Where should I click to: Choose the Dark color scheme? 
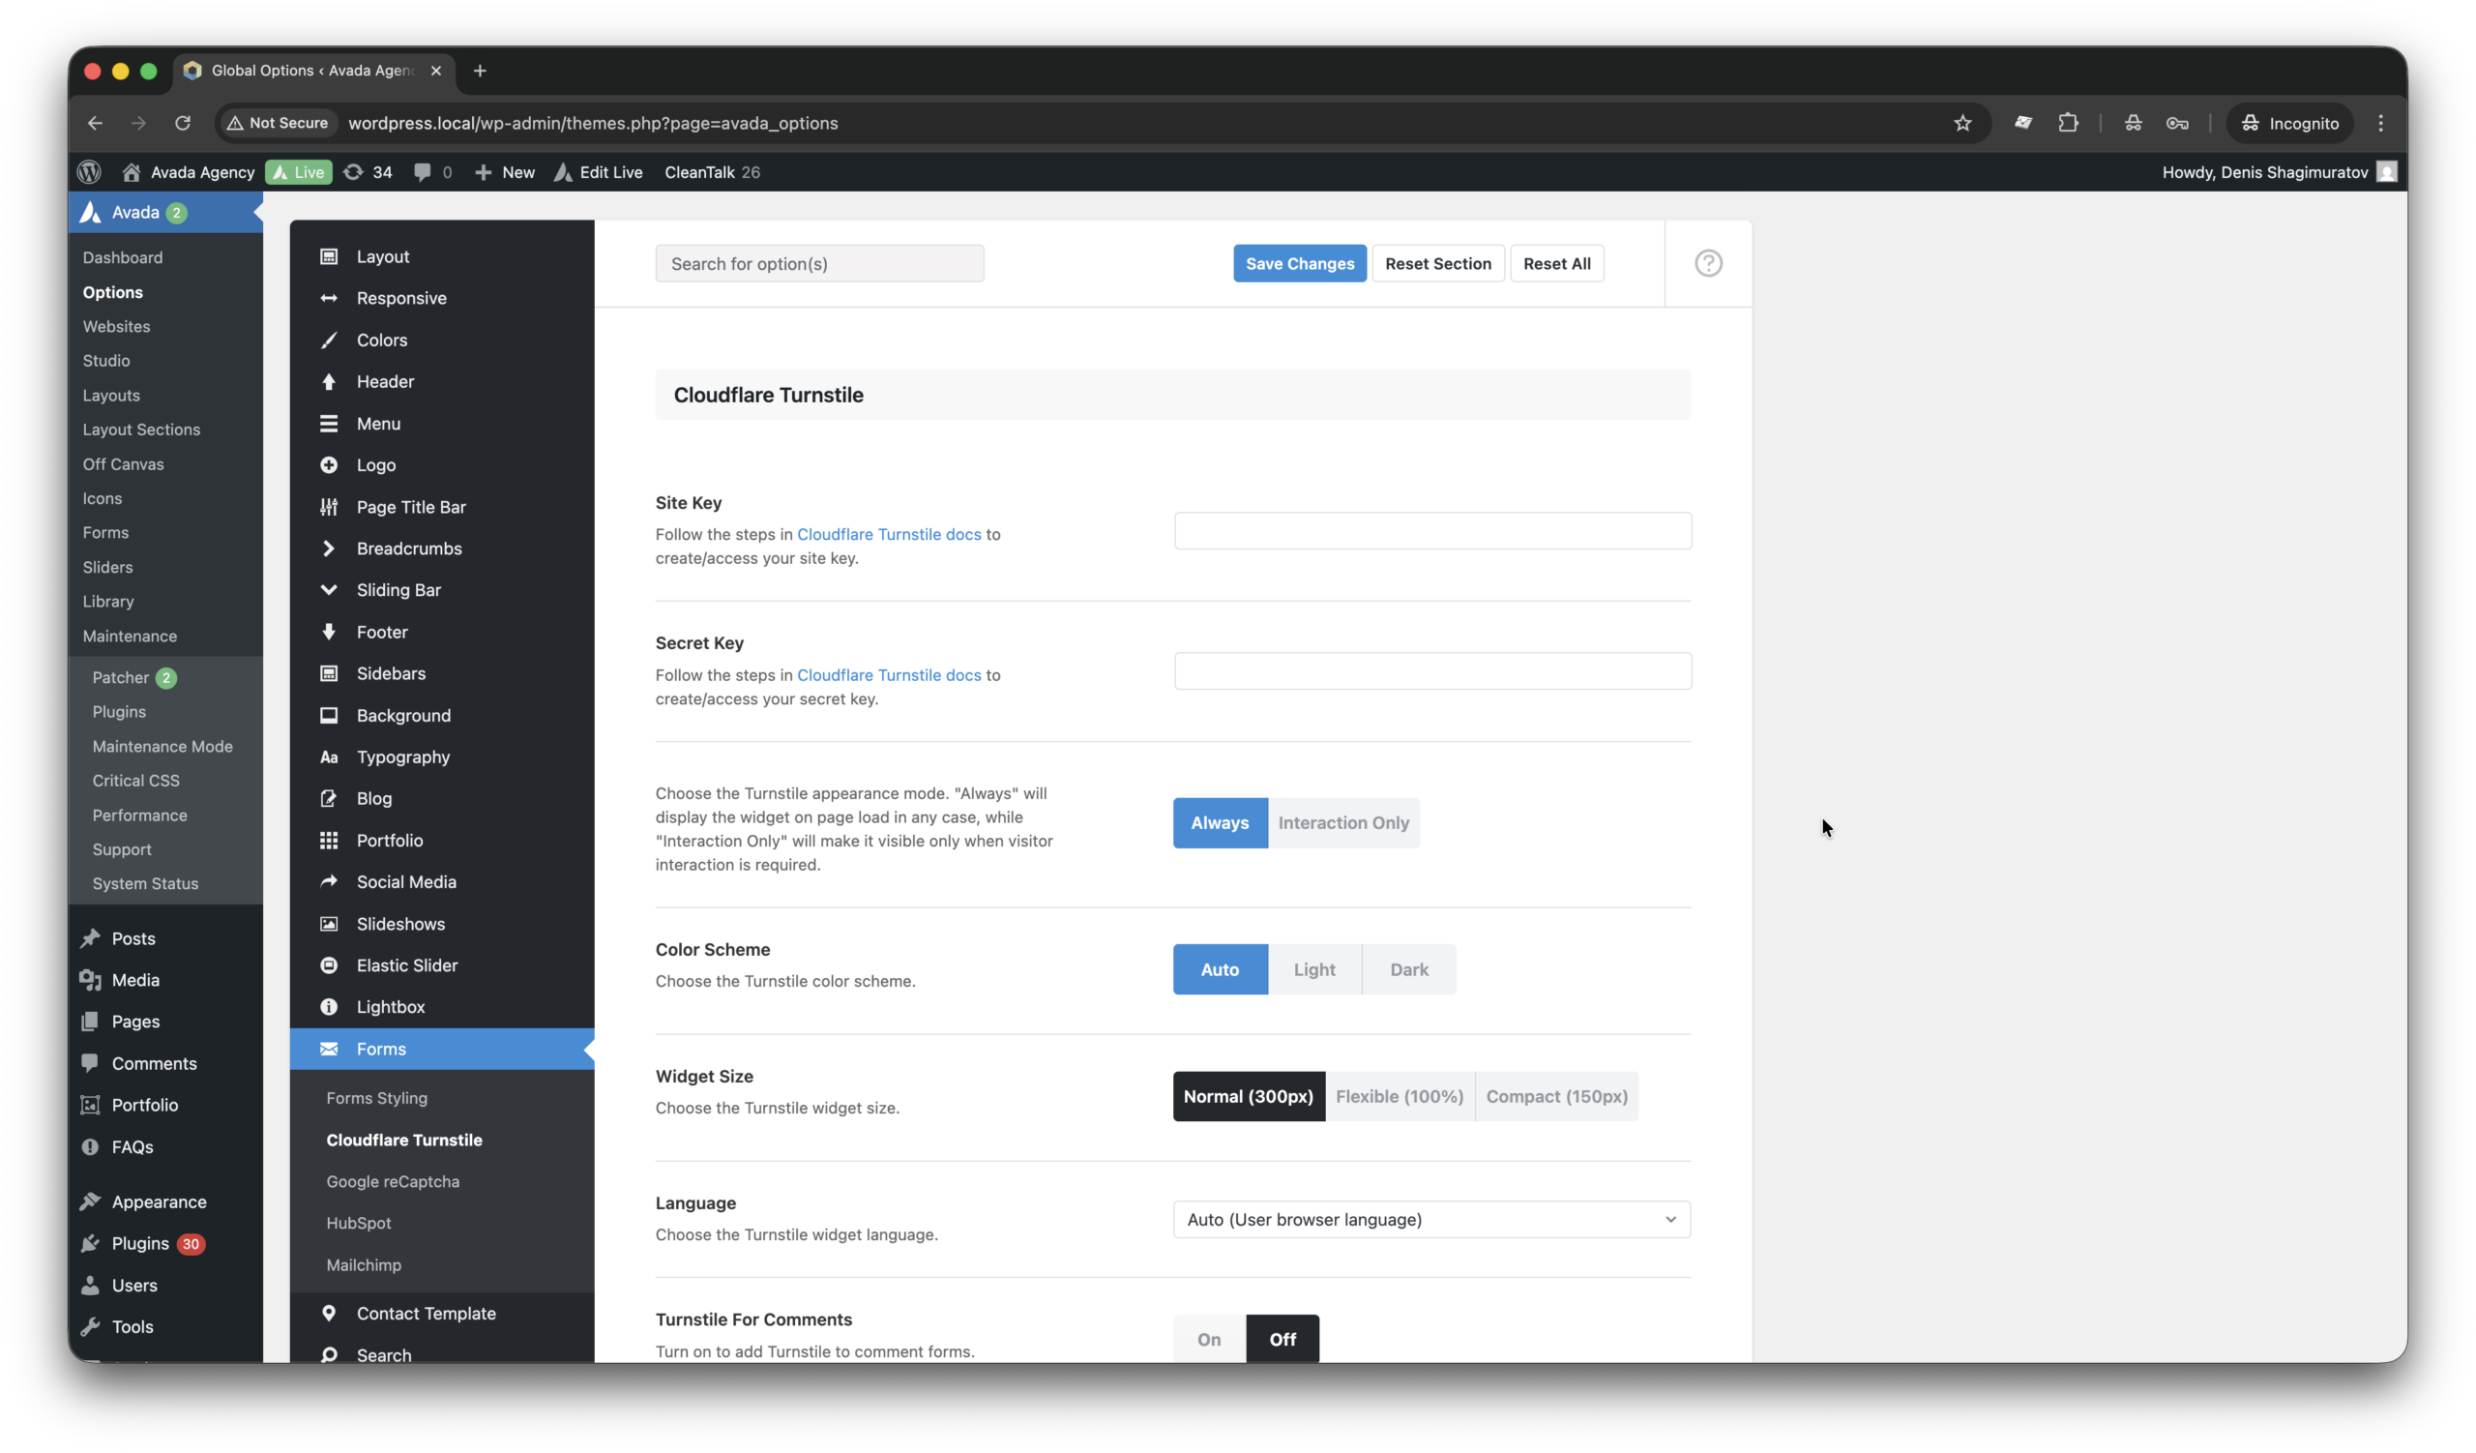coord(1408,969)
